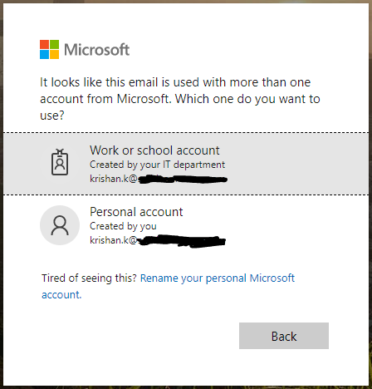
Task: Choose the Work or school account option
Action: tap(186, 164)
